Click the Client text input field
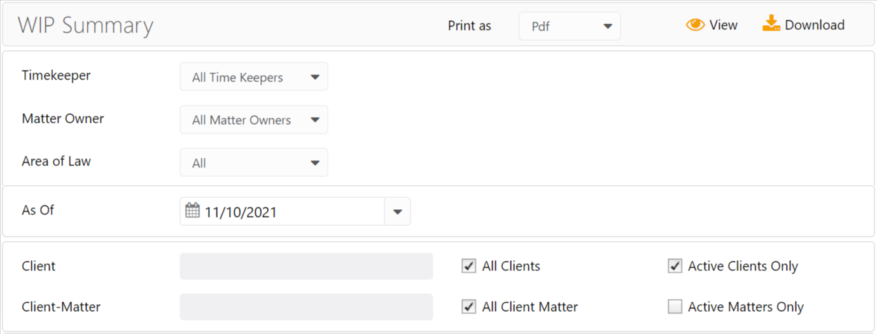Image resolution: width=877 pixels, height=334 pixels. coord(306,266)
